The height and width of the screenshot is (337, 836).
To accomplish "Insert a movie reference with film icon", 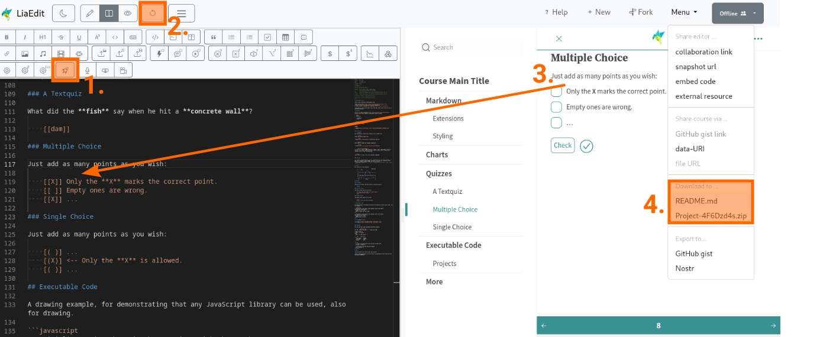I will 61,54.
